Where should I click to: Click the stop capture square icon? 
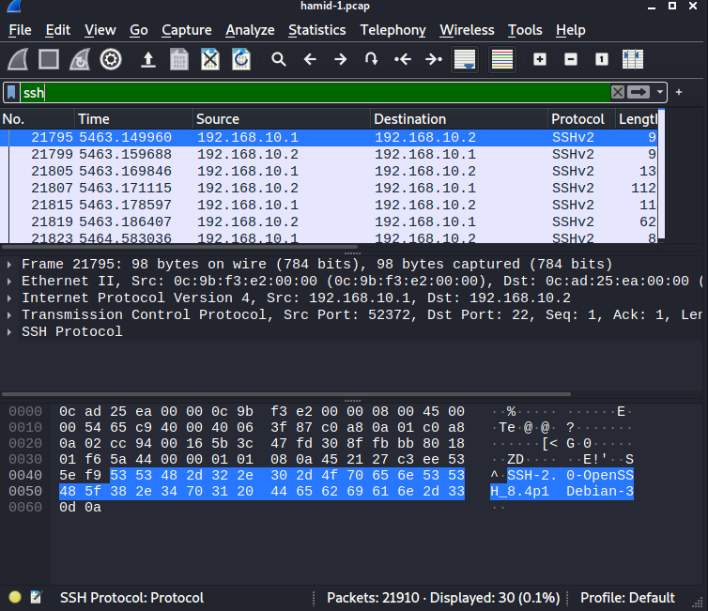coord(49,59)
